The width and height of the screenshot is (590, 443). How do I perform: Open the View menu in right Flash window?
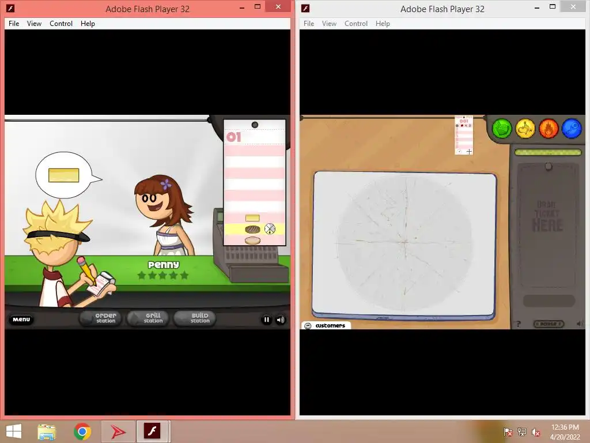[329, 23]
